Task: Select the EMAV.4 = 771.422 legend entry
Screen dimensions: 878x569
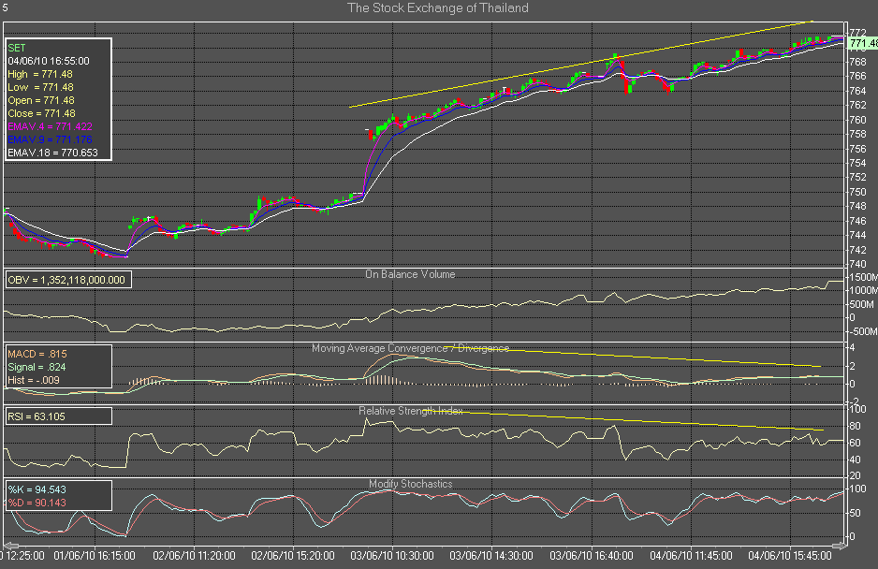Action: [50, 126]
